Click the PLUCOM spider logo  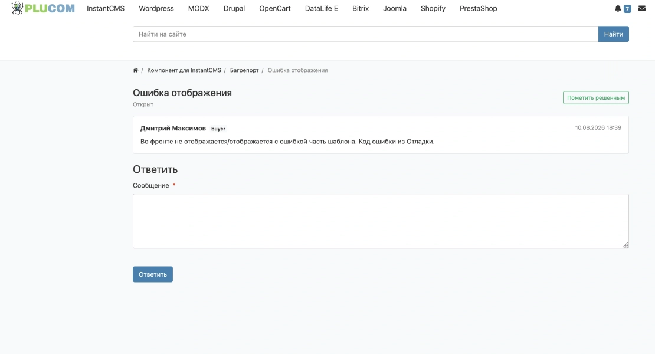click(42, 8)
